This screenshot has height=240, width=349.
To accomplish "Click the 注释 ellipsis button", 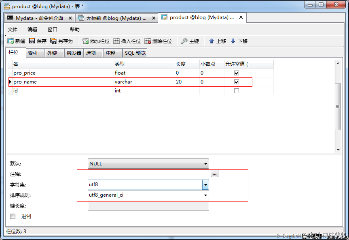I will point(215,174).
